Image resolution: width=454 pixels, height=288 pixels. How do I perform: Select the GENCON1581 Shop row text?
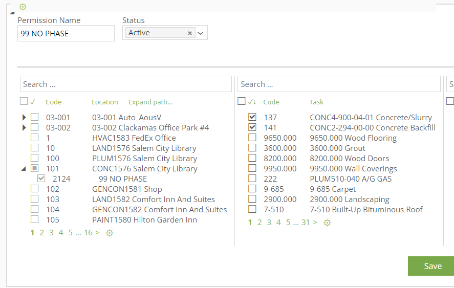[127, 189]
